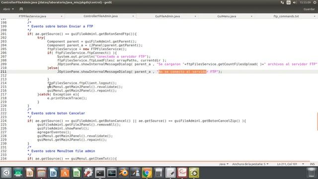The height and width of the screenshot is (179, 318).
Task: Toggle the INS insert mode indicator
Action: click(312, 164)
